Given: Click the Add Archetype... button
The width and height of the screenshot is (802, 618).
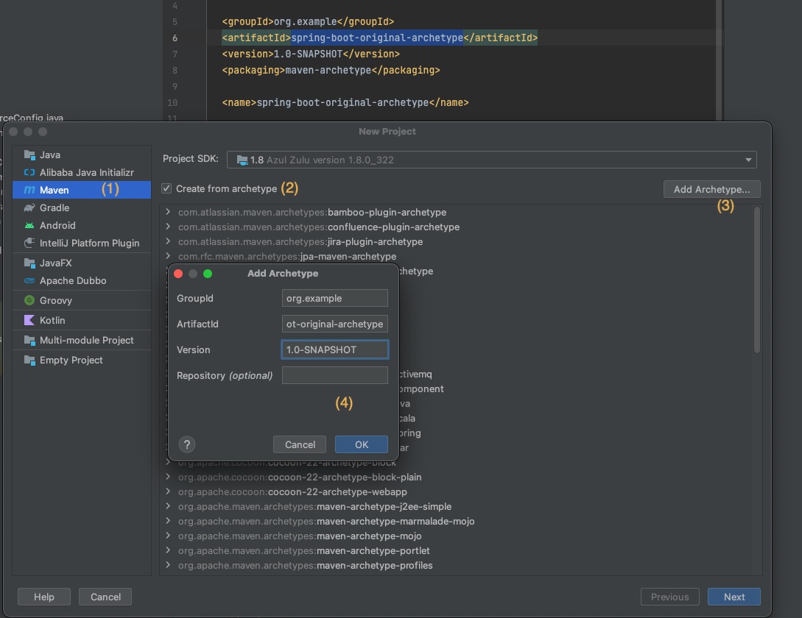Looking at the screenshot, I should [x=711, y=189].
